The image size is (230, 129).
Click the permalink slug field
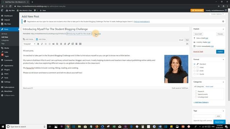tap(79, 34)
